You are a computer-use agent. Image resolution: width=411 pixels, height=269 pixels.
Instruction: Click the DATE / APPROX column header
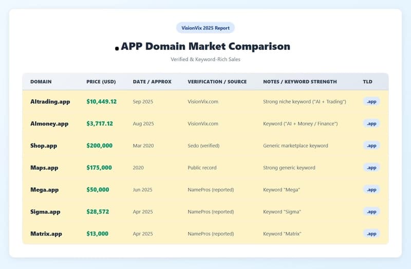click(x=152, y=82)
